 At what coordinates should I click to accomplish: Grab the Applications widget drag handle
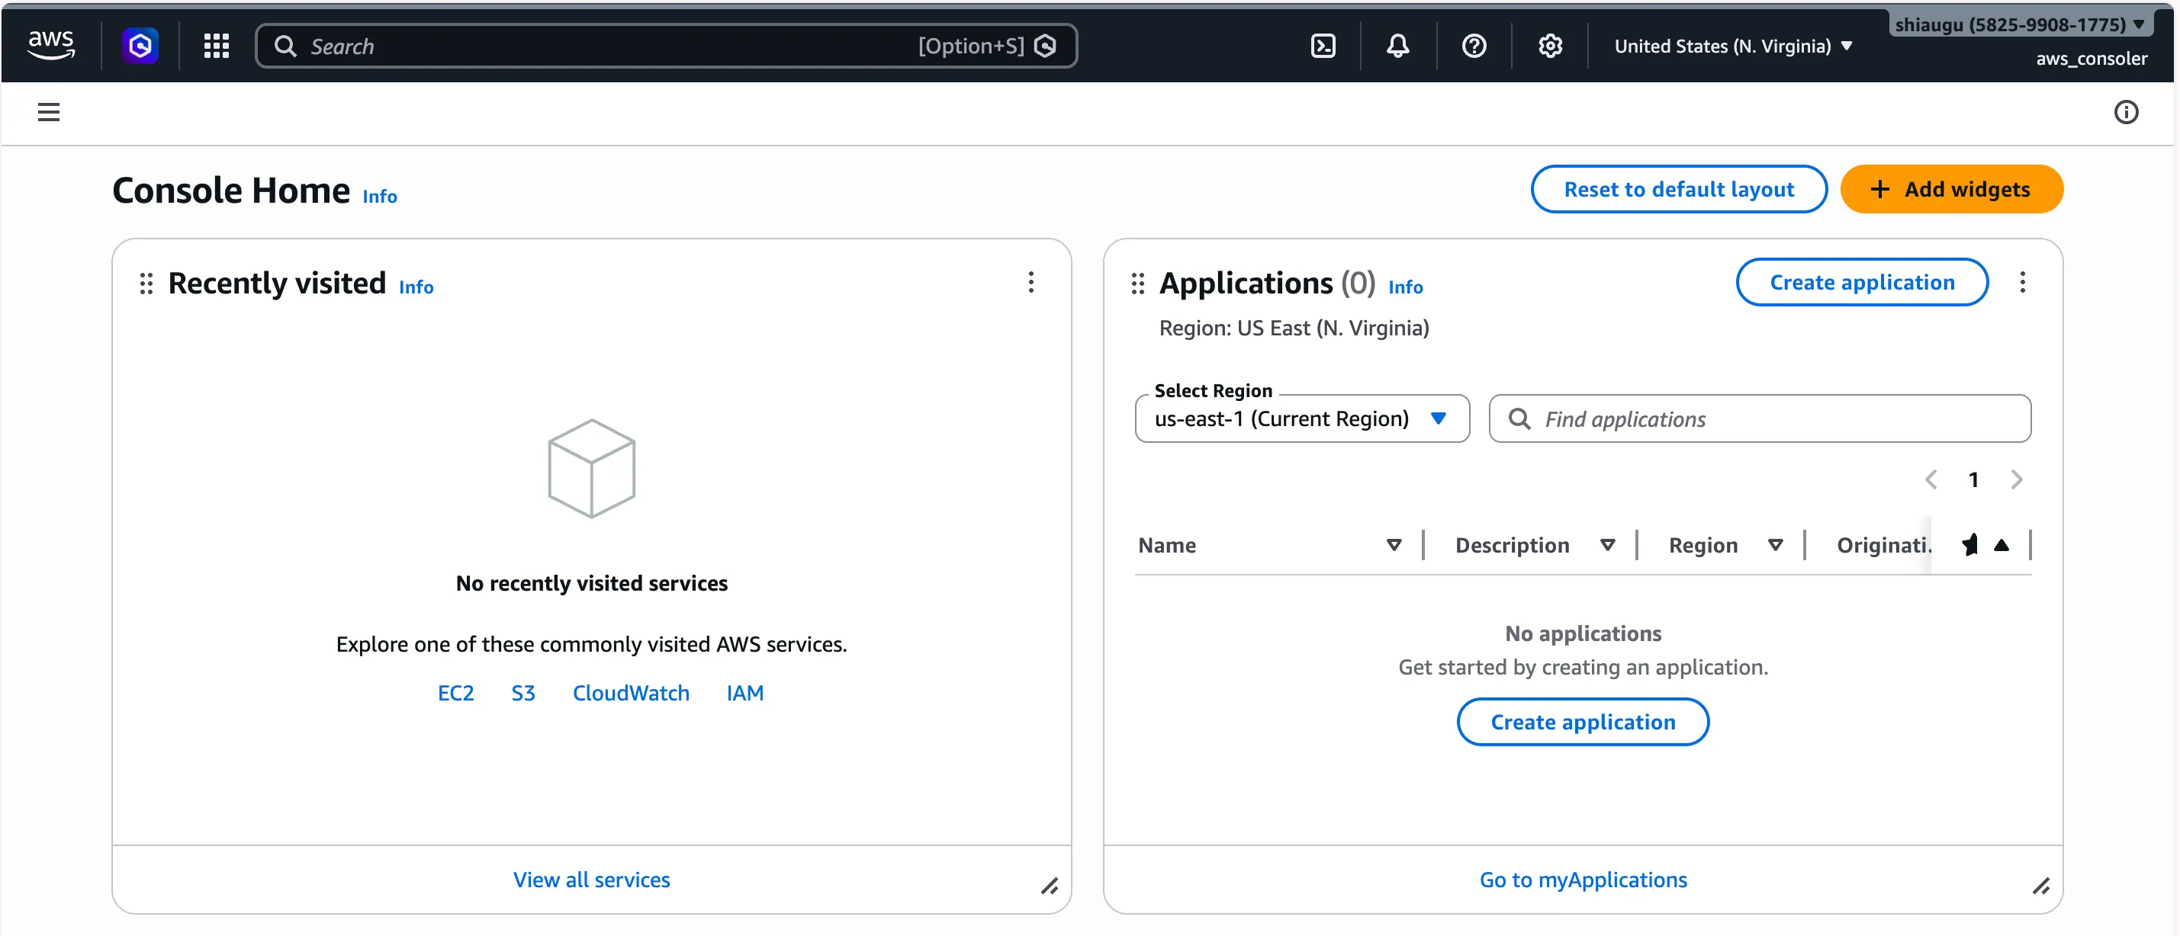pyautogui.click(x=1138, y=284)
